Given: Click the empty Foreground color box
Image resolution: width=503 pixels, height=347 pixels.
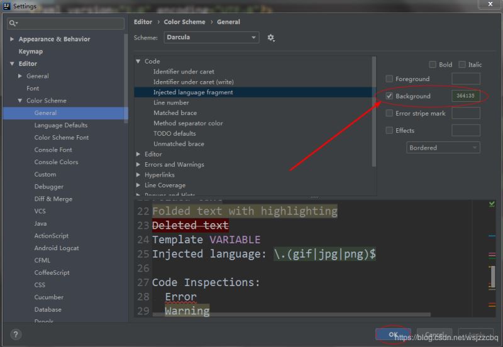Looking at the screenshot, I should (465, 79).
